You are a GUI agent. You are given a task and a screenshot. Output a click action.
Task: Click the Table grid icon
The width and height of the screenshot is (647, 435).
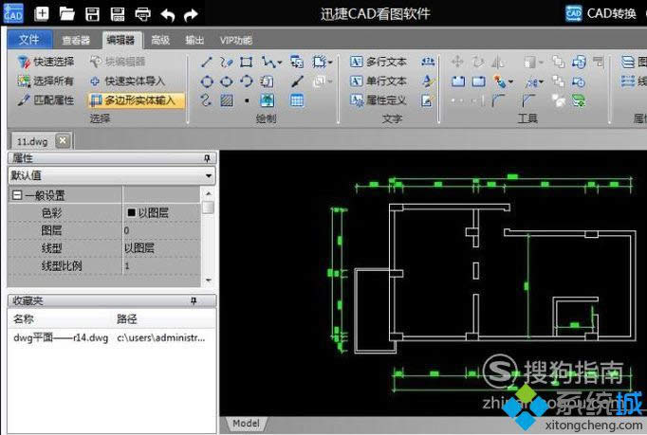pos(297,100)
